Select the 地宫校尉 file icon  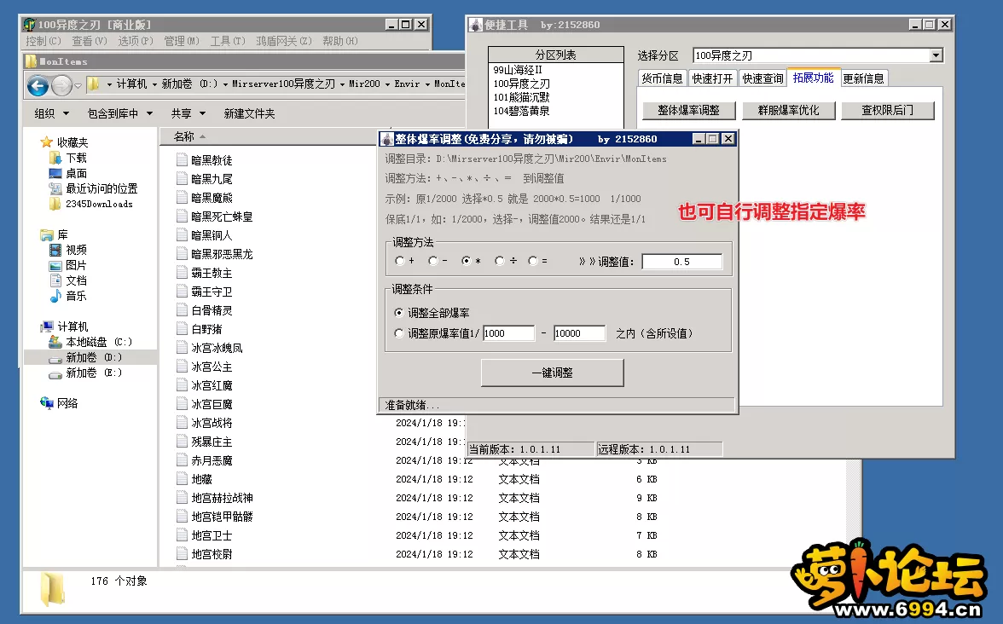[182, 554]
